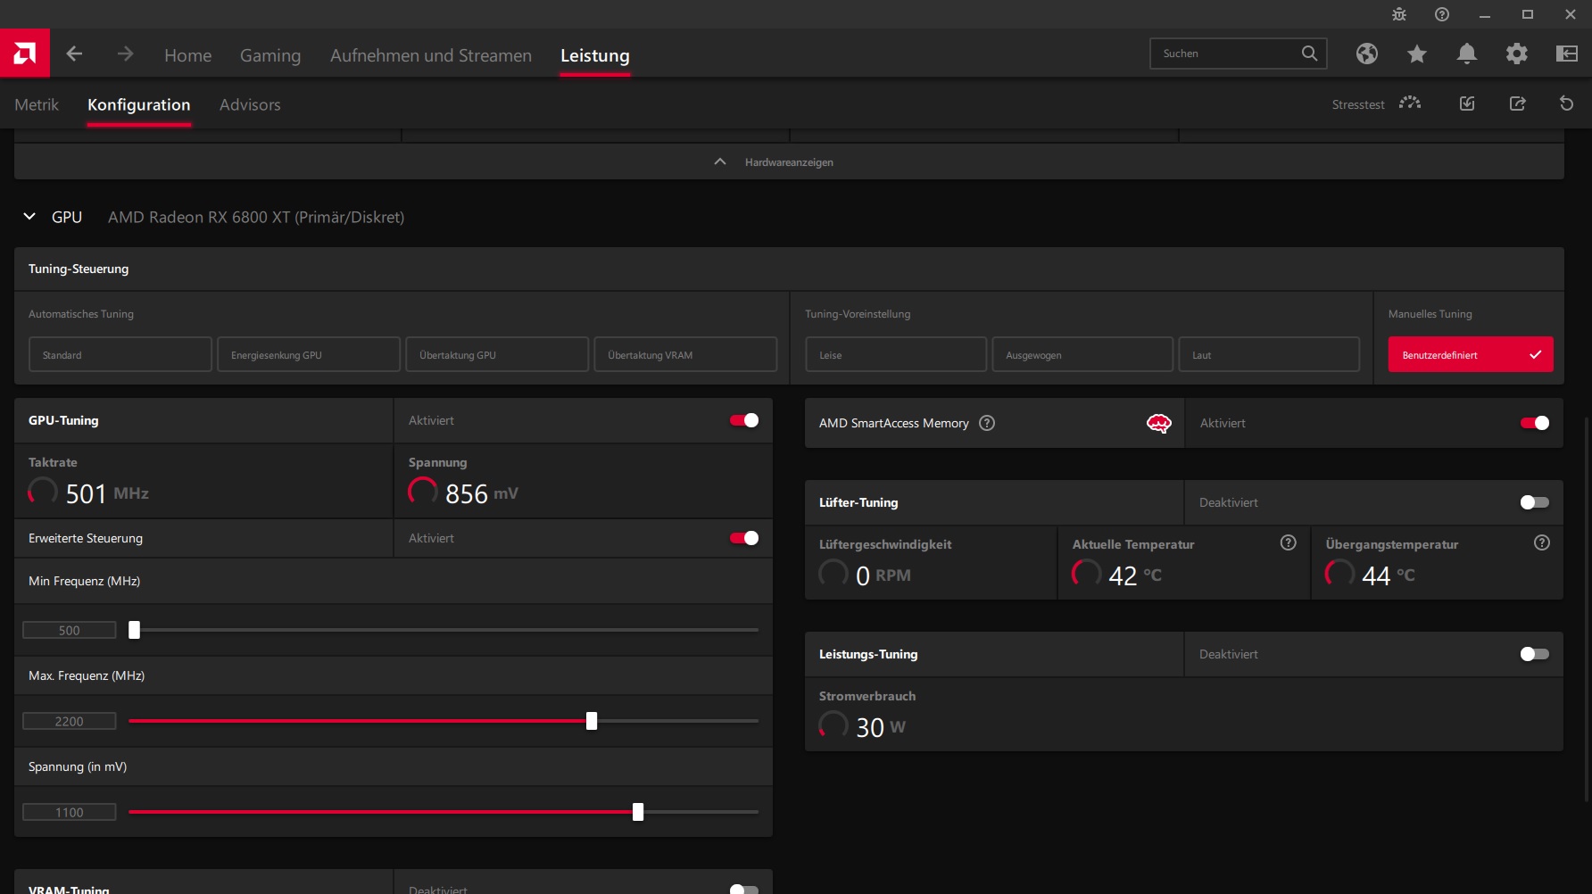Choose the Laut tuning preset

click(x=1269, y=354)
